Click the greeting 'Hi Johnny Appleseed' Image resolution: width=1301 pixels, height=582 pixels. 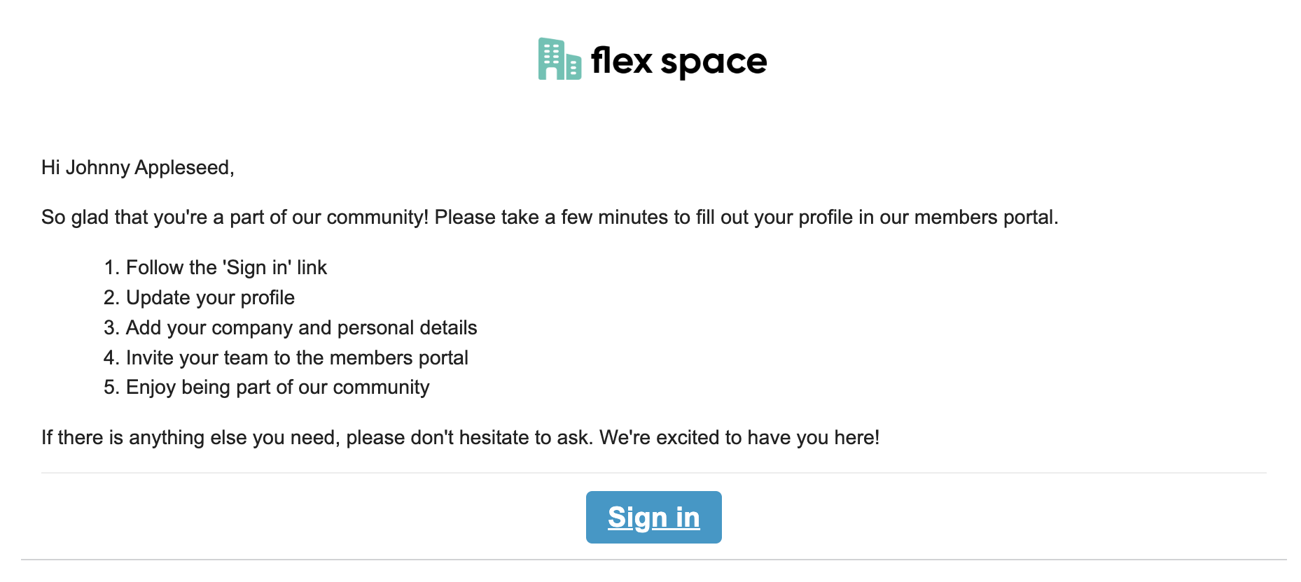click(x=138, y=168)
